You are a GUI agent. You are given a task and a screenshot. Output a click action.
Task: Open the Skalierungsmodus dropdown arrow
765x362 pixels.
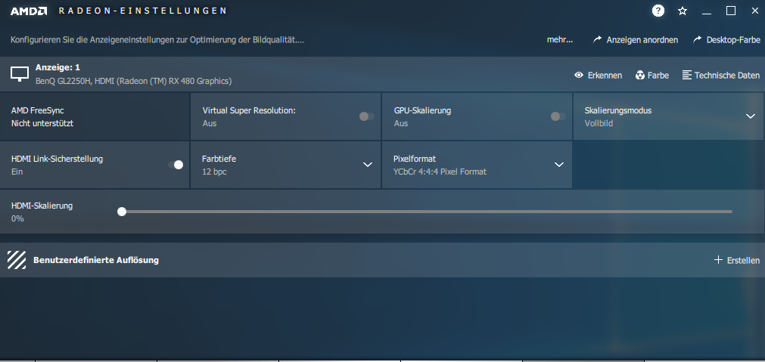click(x=751, y=116)
